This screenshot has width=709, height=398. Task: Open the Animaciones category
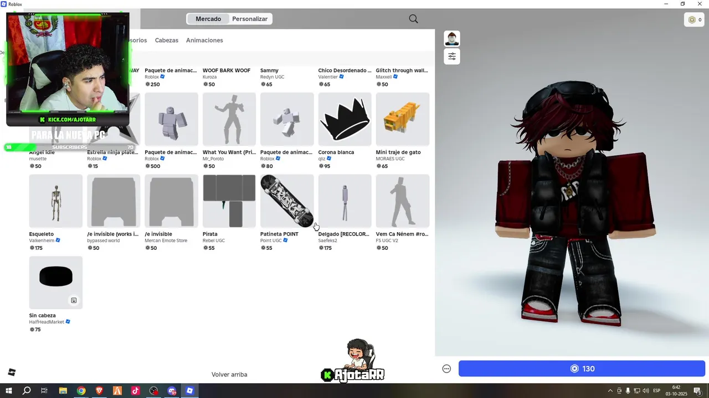204,40
